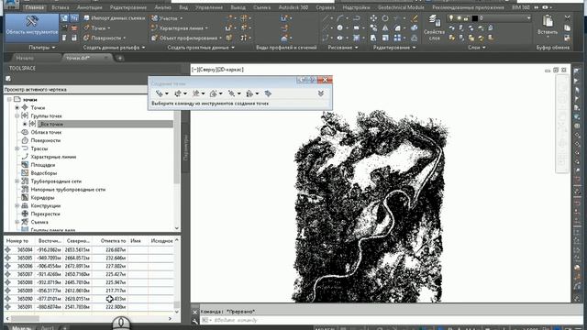The image size is (587, 330).
Task: Click the Вставить paste button
Action: pyautogui.click(x=548, y=26)
